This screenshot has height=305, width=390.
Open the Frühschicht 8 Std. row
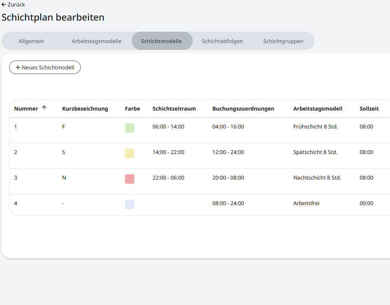[315, 127]
